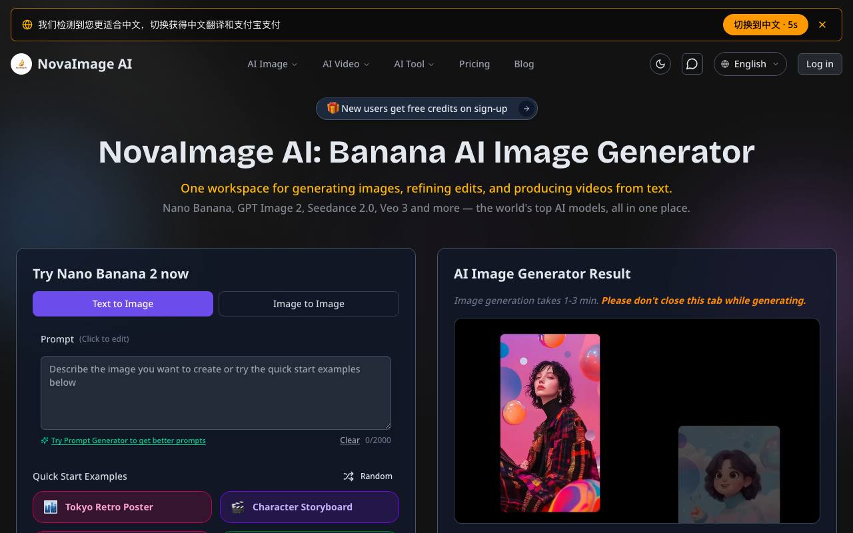Viewport: 853px width, 533px height.
Task: Switch to the Image to Image tab
Action: 309,304
